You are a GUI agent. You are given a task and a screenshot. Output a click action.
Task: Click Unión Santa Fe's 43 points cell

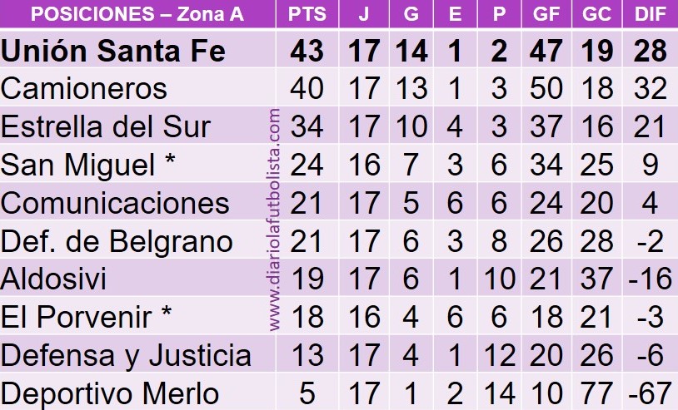(x=307, y=51)
